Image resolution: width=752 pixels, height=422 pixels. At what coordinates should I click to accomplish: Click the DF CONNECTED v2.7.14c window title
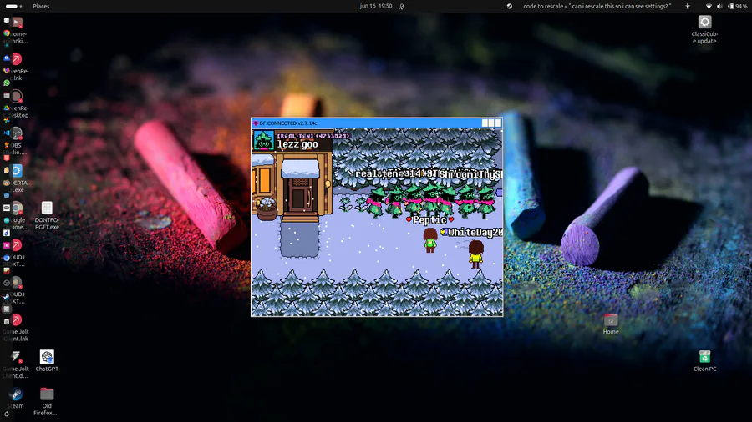click(x=287, y=123)
